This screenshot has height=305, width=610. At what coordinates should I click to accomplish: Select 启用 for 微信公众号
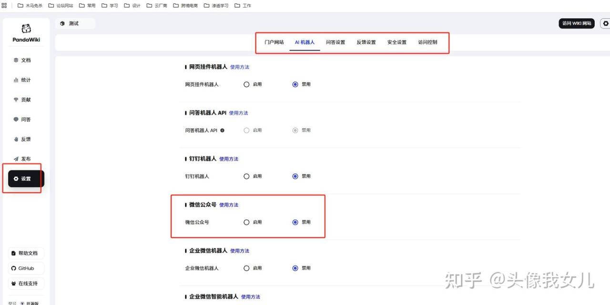click(x=246, y=222)
